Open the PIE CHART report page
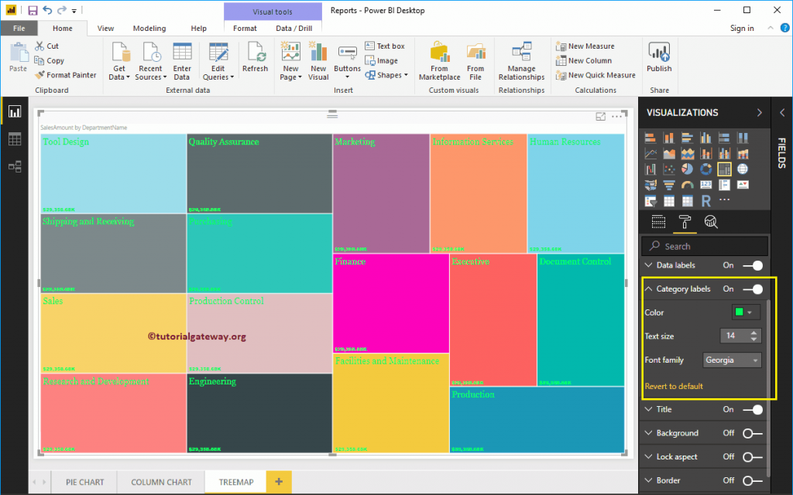The image size is (793, 495). (x=84, y=481)
